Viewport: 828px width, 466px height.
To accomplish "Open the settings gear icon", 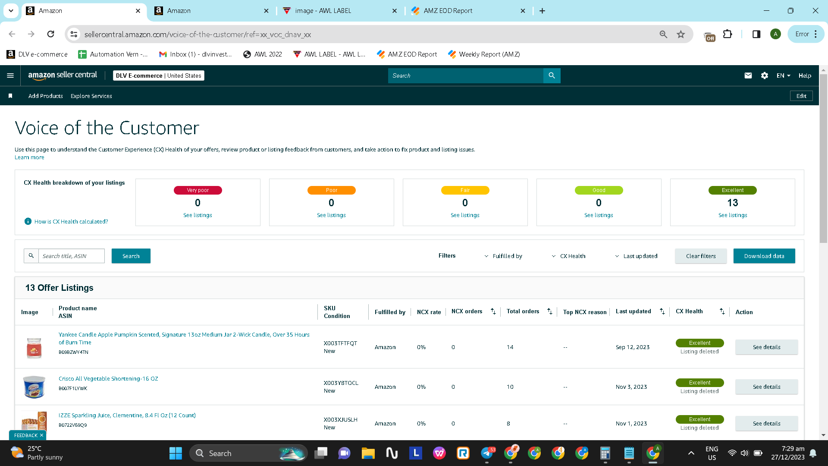I will pos(765,76).
